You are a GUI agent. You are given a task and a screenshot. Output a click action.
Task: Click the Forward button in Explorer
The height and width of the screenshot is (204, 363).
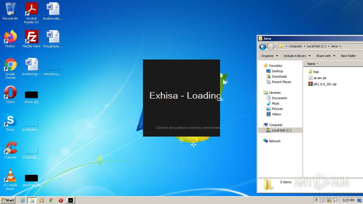coord(271,46)
